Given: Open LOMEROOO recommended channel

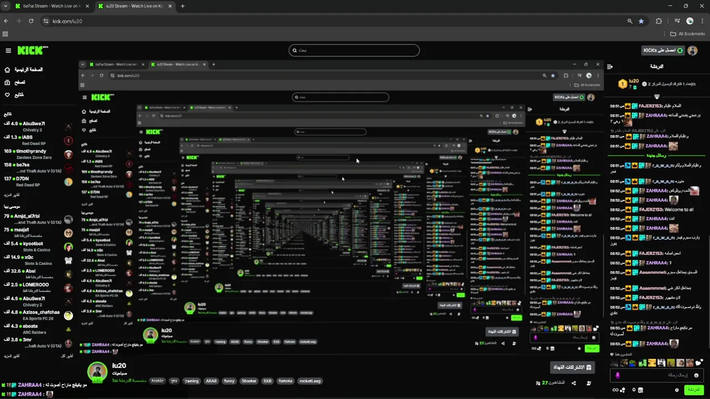Looking at the screenshot, I should (x=38, y=288).
